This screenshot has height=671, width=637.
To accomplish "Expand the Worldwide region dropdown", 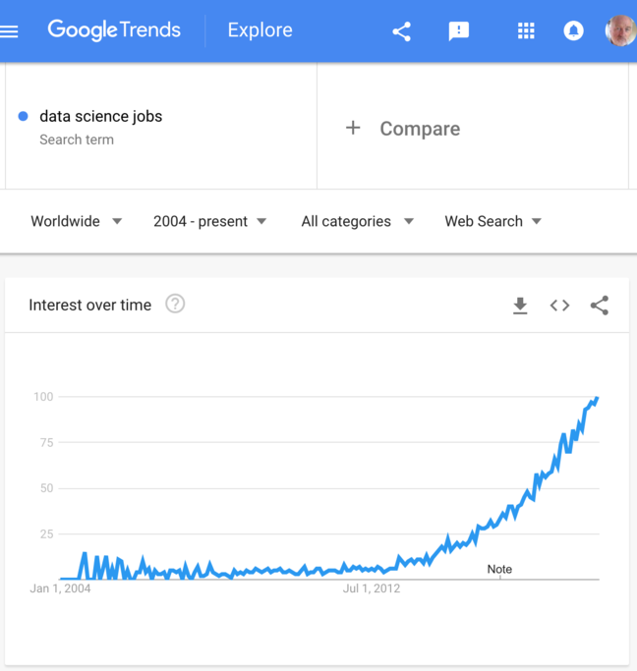I will click(77, 221).
